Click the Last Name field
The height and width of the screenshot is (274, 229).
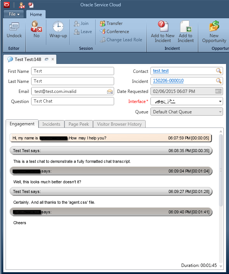click(x=73, y=81)
